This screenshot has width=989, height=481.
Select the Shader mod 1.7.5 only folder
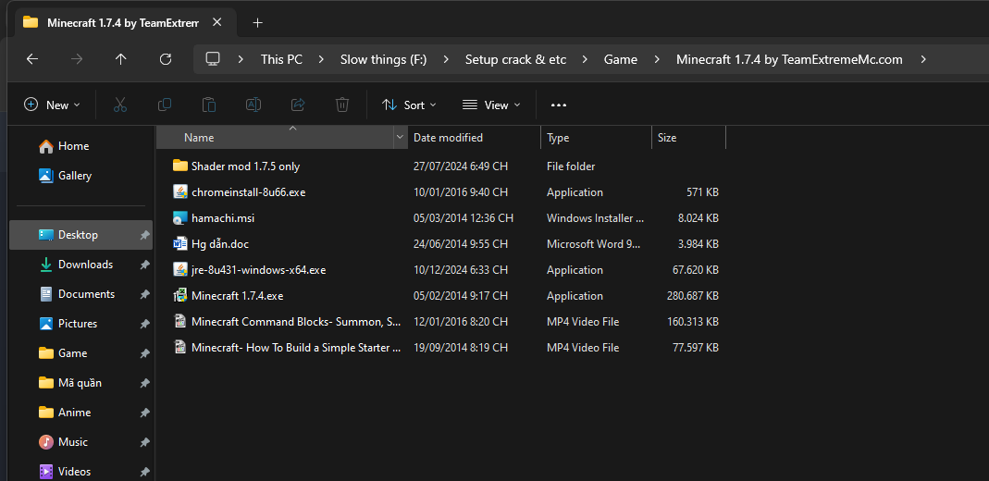245,166
